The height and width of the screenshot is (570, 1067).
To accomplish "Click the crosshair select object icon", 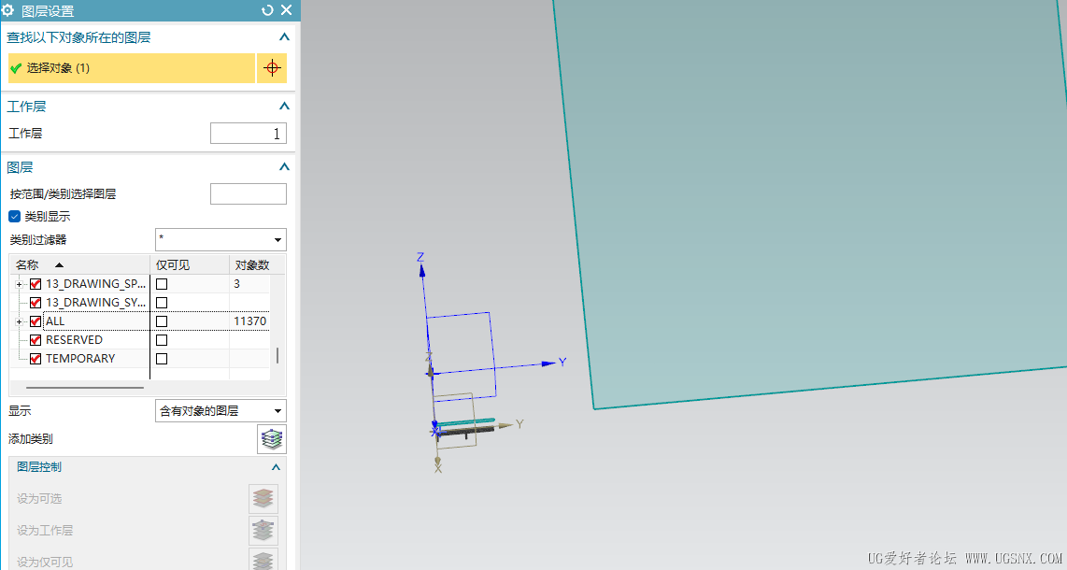I will 272,68.
